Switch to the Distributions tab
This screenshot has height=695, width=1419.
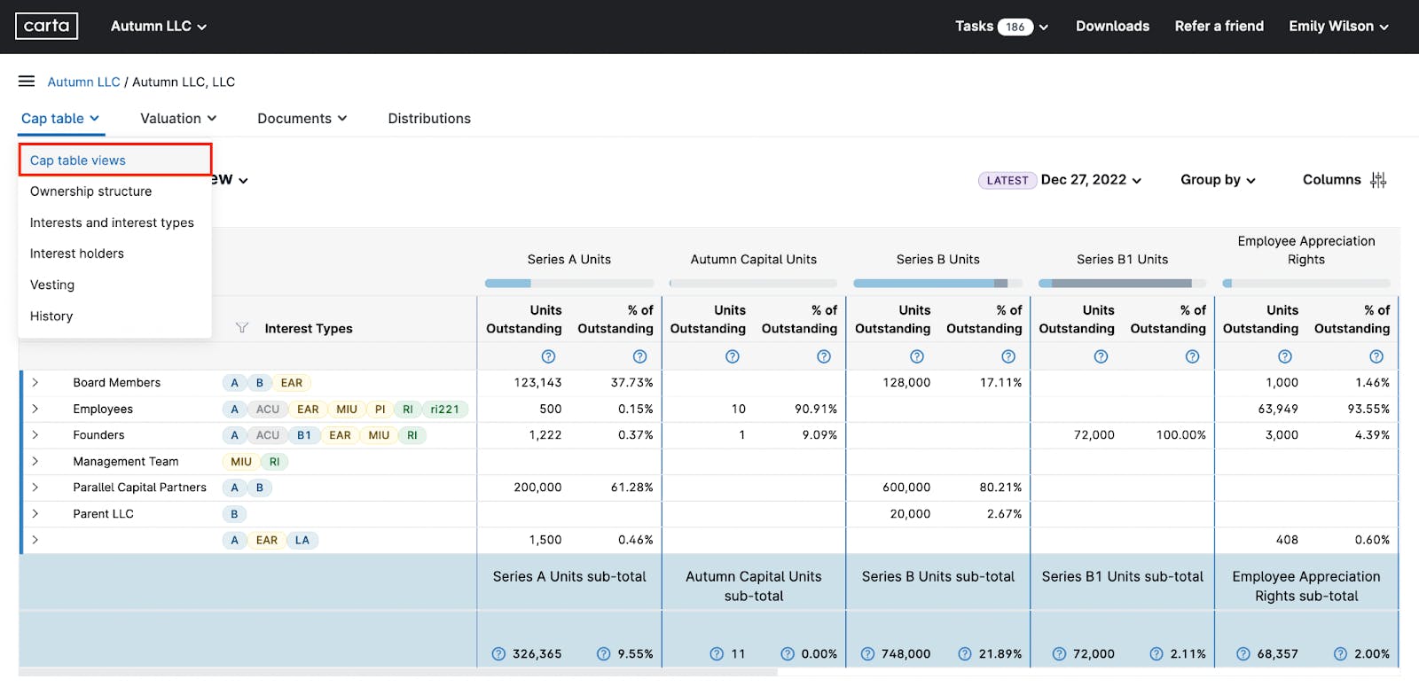pyautogui.click(x=429, y=119)
